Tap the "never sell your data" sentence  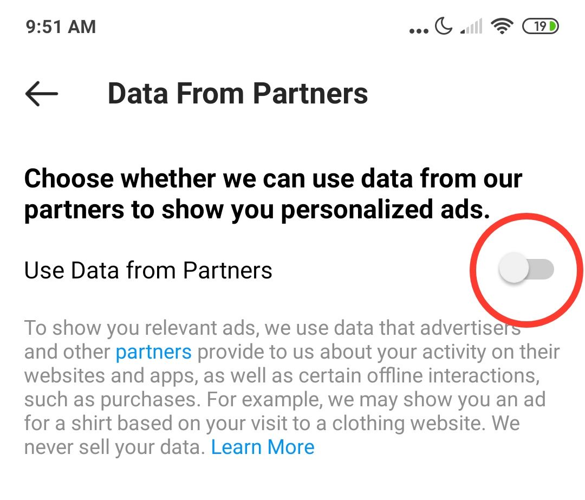[115, 447]
